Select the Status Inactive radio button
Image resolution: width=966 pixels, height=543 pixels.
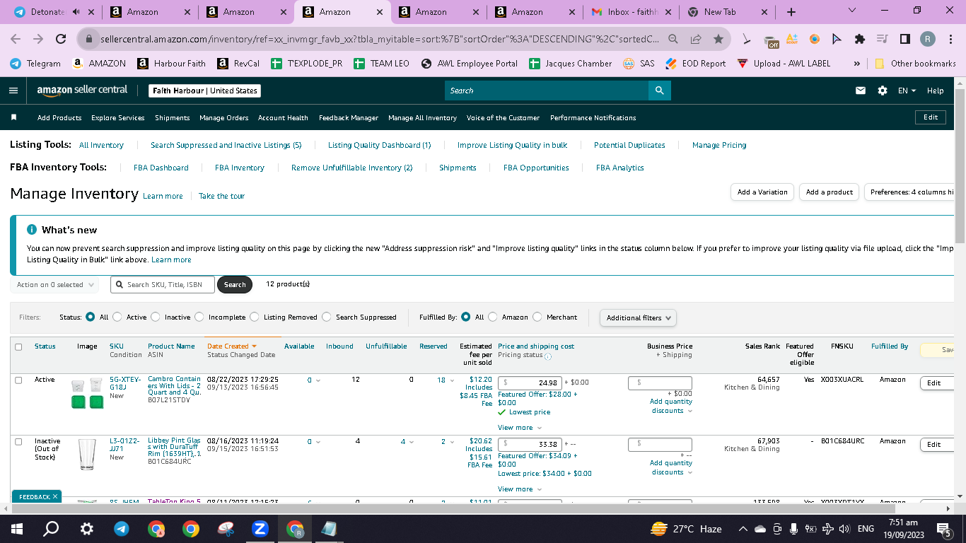click(156, 317)
